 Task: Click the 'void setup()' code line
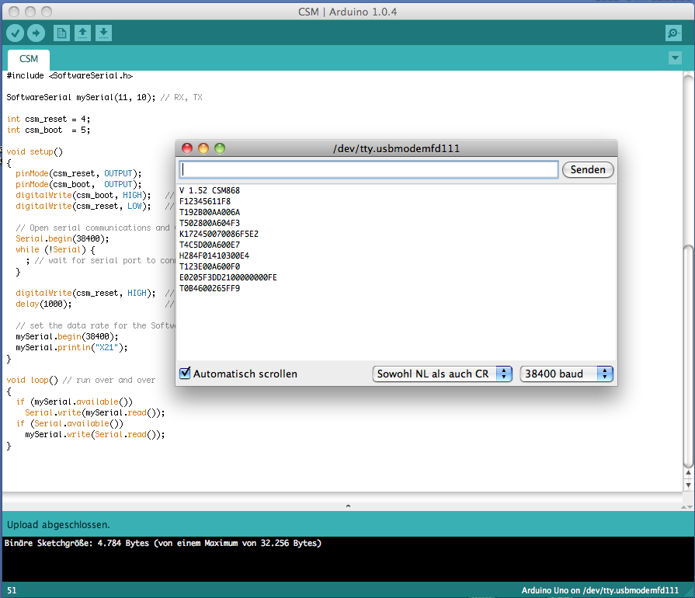pyautogui.click(x=35, y=151)
